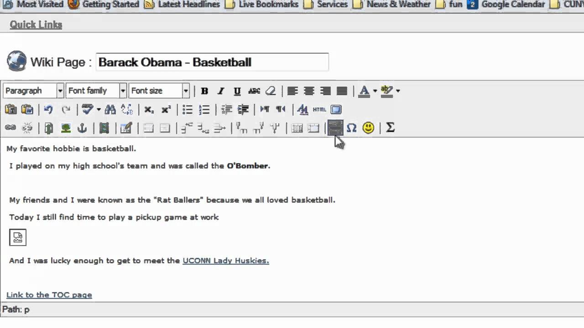Click the table insert icon with pencil
The image size is (584, 328).
pyautogui.click(x=126, y=128)
